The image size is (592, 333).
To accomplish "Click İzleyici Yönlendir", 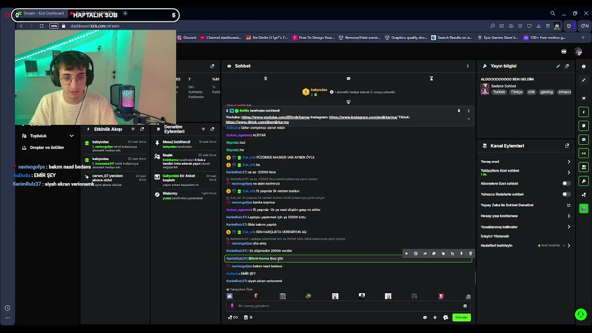I will [x=495, y=236].
